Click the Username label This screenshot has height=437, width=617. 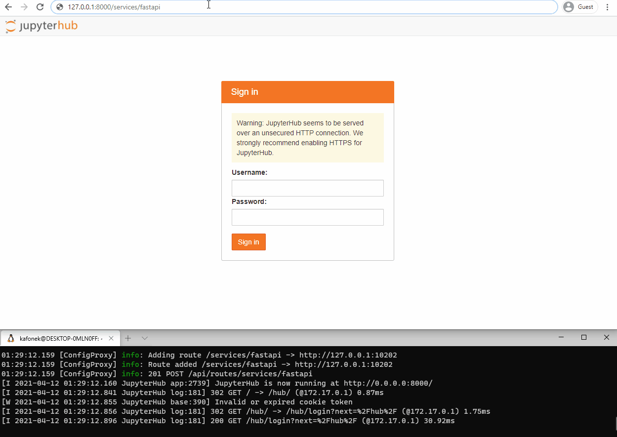(249, 172)
